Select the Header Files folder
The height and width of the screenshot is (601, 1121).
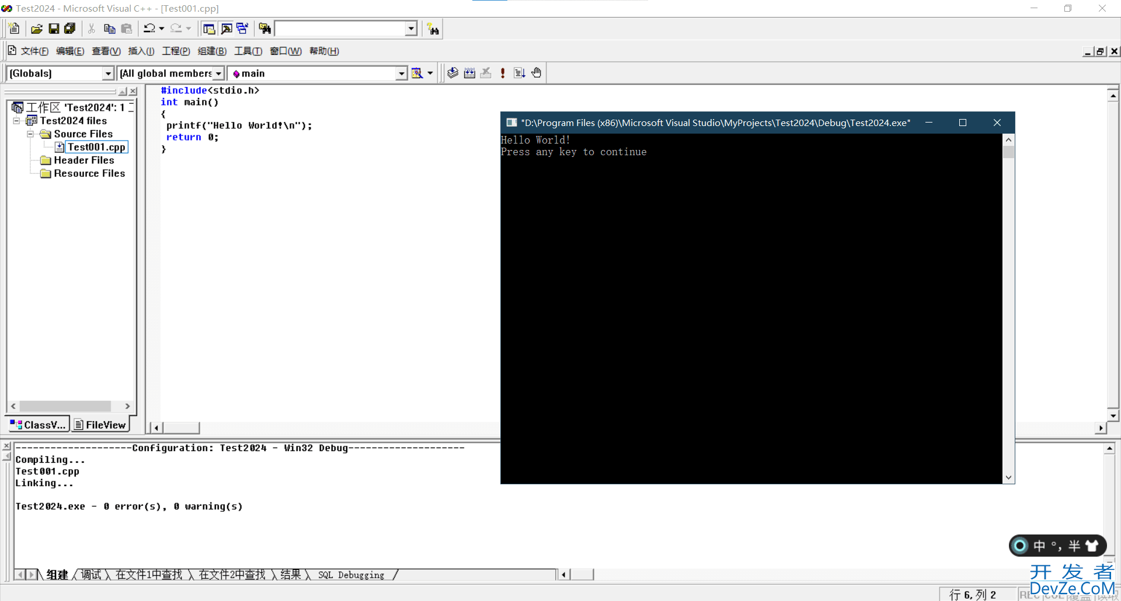pos(84,160)
